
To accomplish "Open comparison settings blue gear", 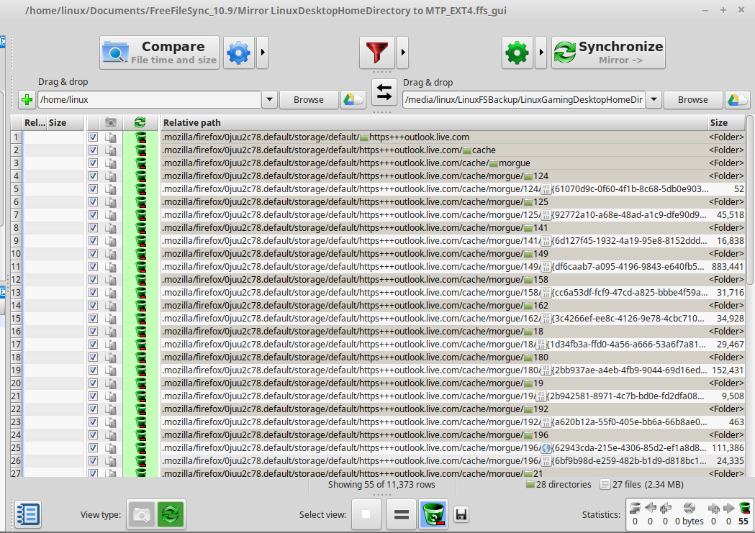I will pyautogui.click(x=239, y=53).
